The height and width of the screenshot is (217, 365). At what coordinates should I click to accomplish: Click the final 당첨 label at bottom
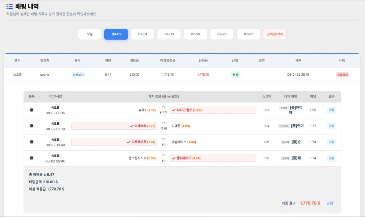pos(330,203)
